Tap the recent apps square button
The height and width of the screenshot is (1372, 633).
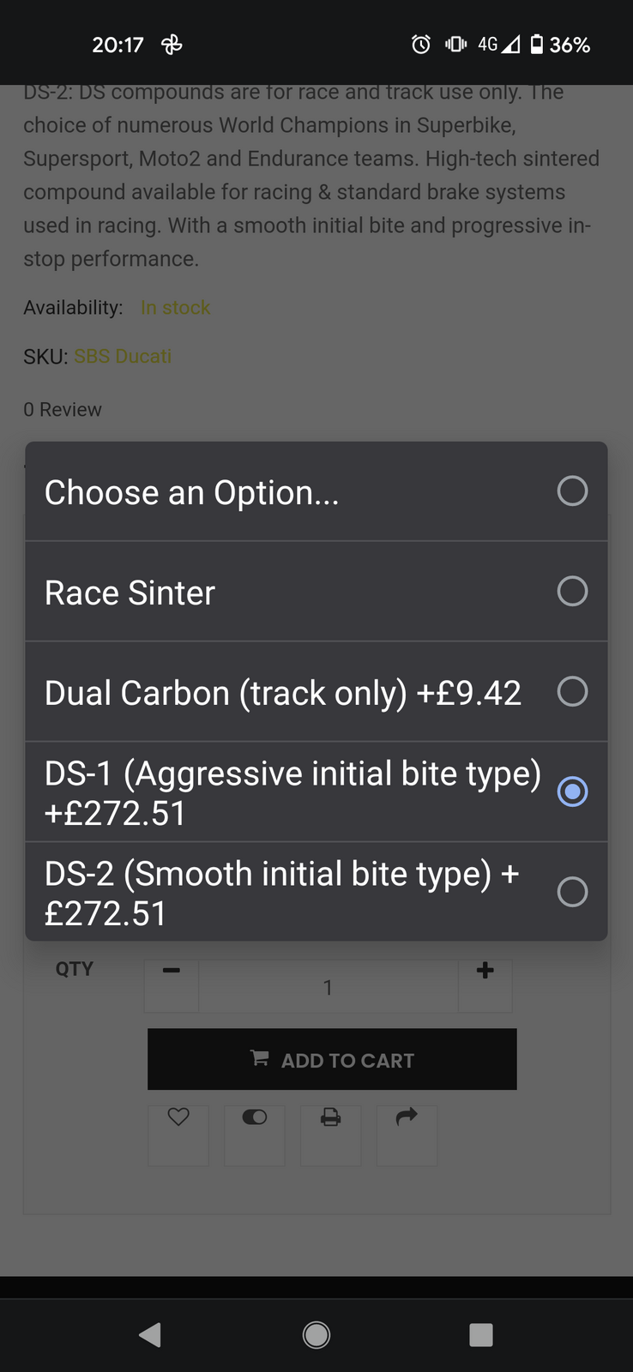481,1334
